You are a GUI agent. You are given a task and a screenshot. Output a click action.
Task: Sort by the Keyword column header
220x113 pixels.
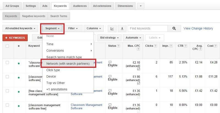(34, 46)
